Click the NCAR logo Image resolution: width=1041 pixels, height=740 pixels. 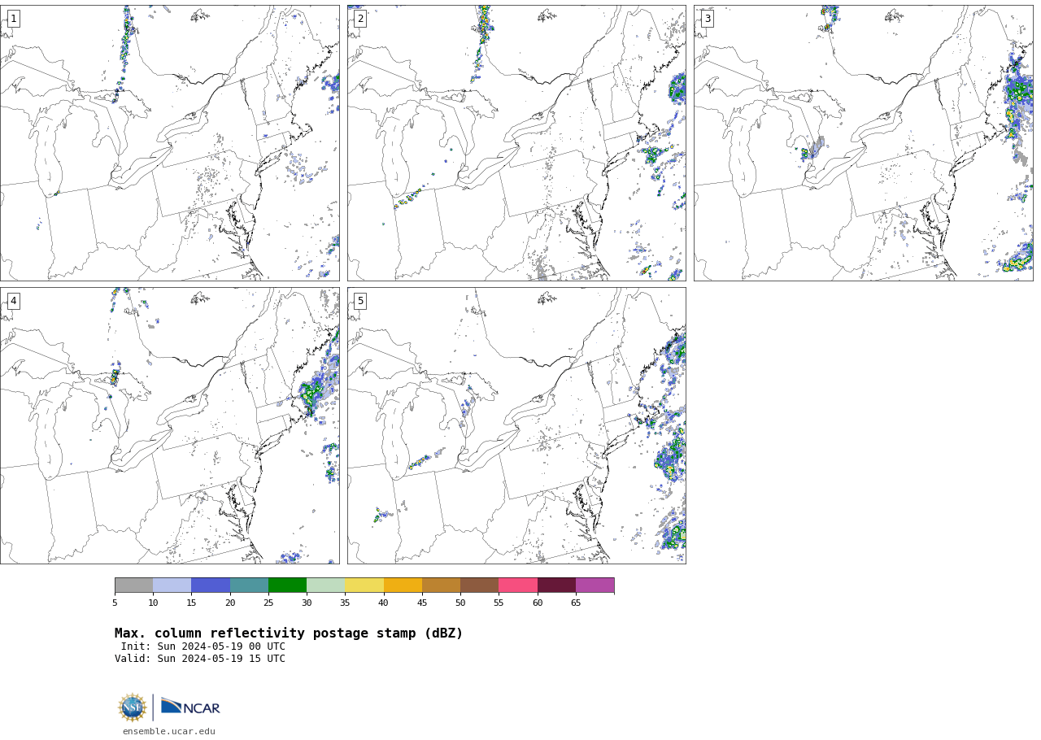tap(190, 707)
